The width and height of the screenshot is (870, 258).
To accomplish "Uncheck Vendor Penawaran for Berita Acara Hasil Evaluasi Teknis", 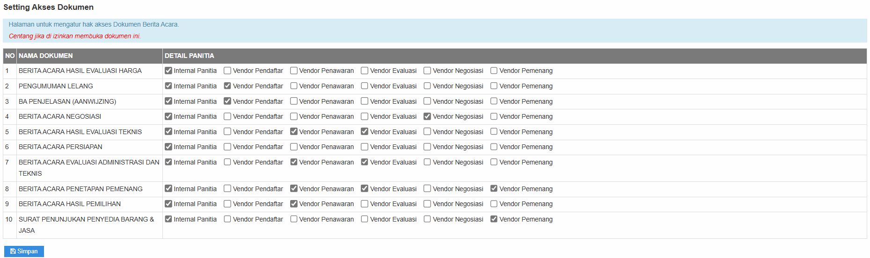I will pyautogui.click(x=294, y=131).
